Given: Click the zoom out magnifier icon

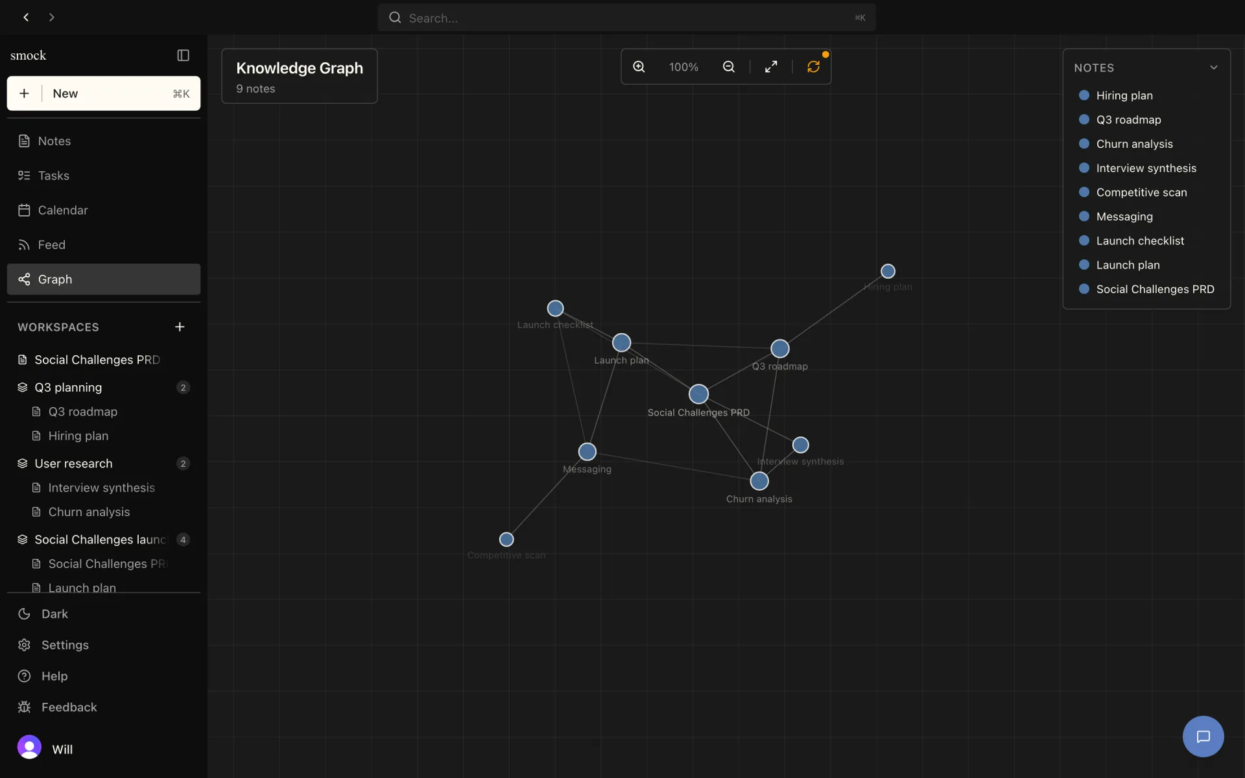Looking at the screenshot, I should coord(729,67).
